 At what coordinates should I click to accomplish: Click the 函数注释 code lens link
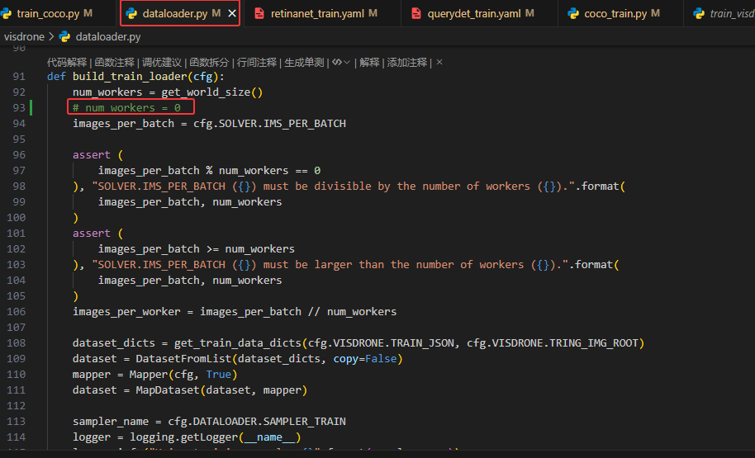[x=114, y=63]
